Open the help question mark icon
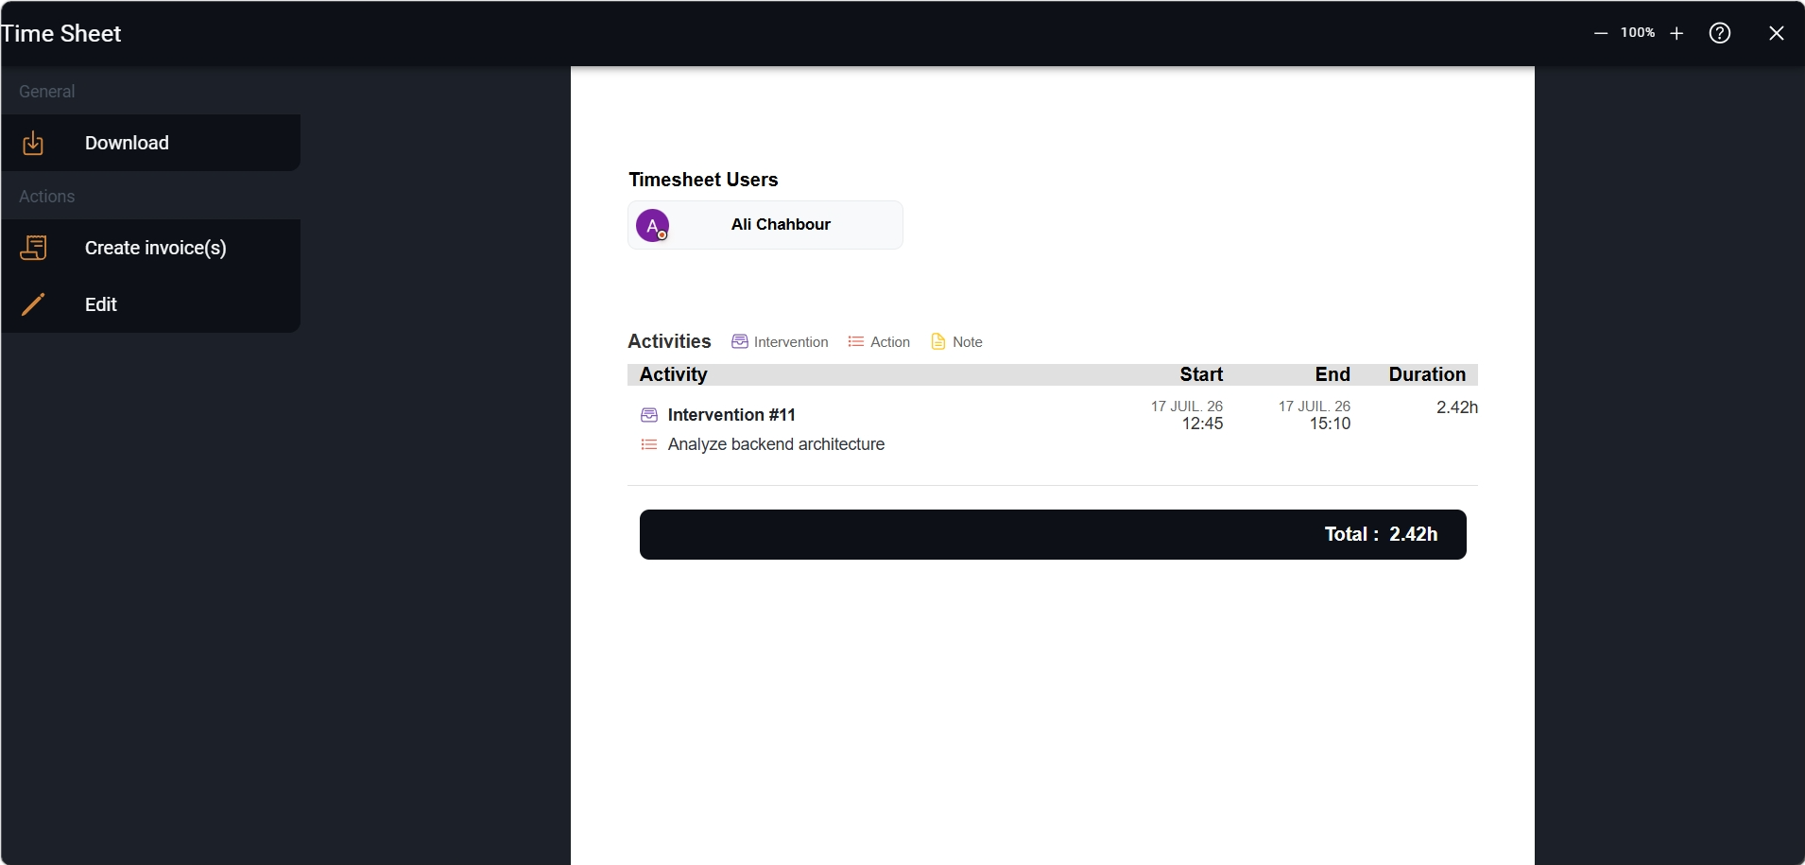1805x865 pixels. [1720, 33]
